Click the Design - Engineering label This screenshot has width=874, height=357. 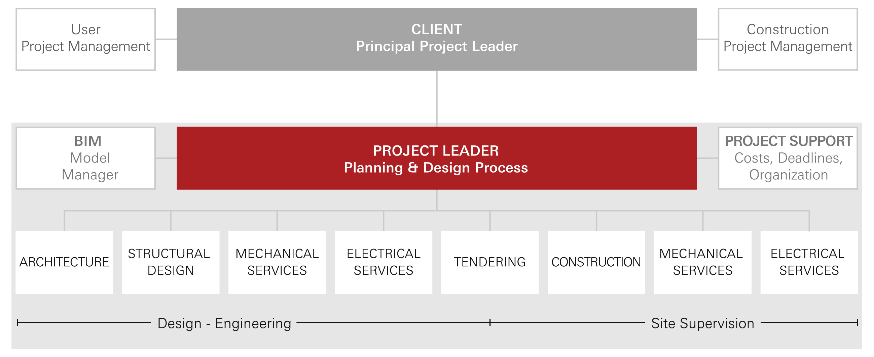pos(224,323)
